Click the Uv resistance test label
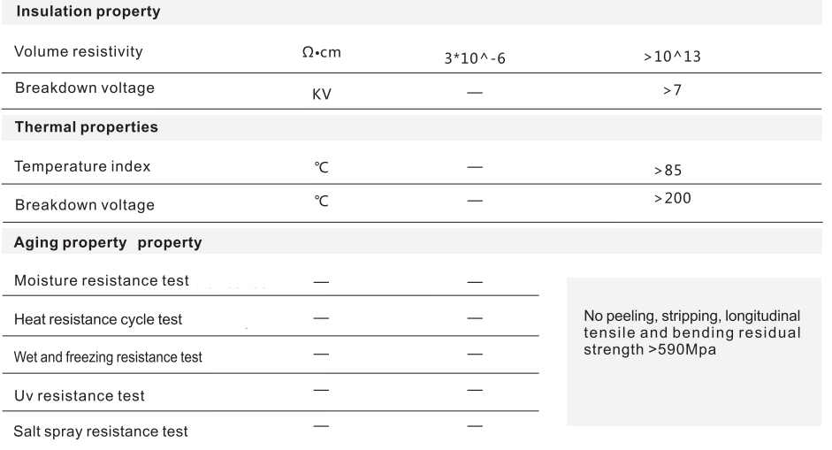This screenshot has width=832, height=450. point(79,396)
